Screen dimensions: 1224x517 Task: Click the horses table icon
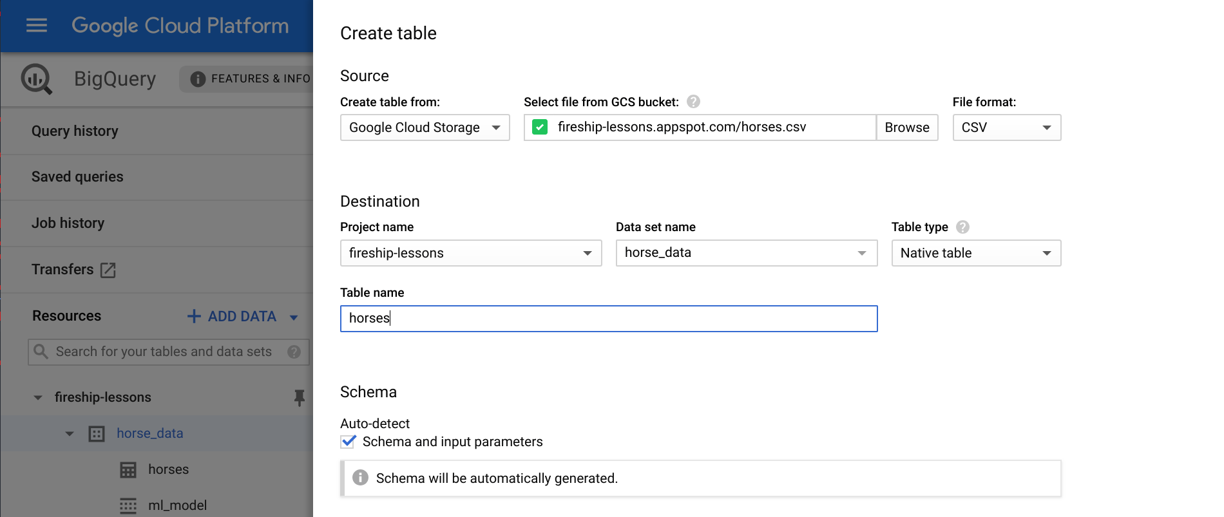(x=128, y=470)
